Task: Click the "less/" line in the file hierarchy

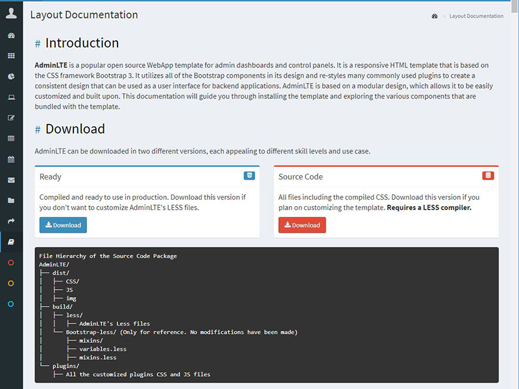Action: click(x=74, y=315)
